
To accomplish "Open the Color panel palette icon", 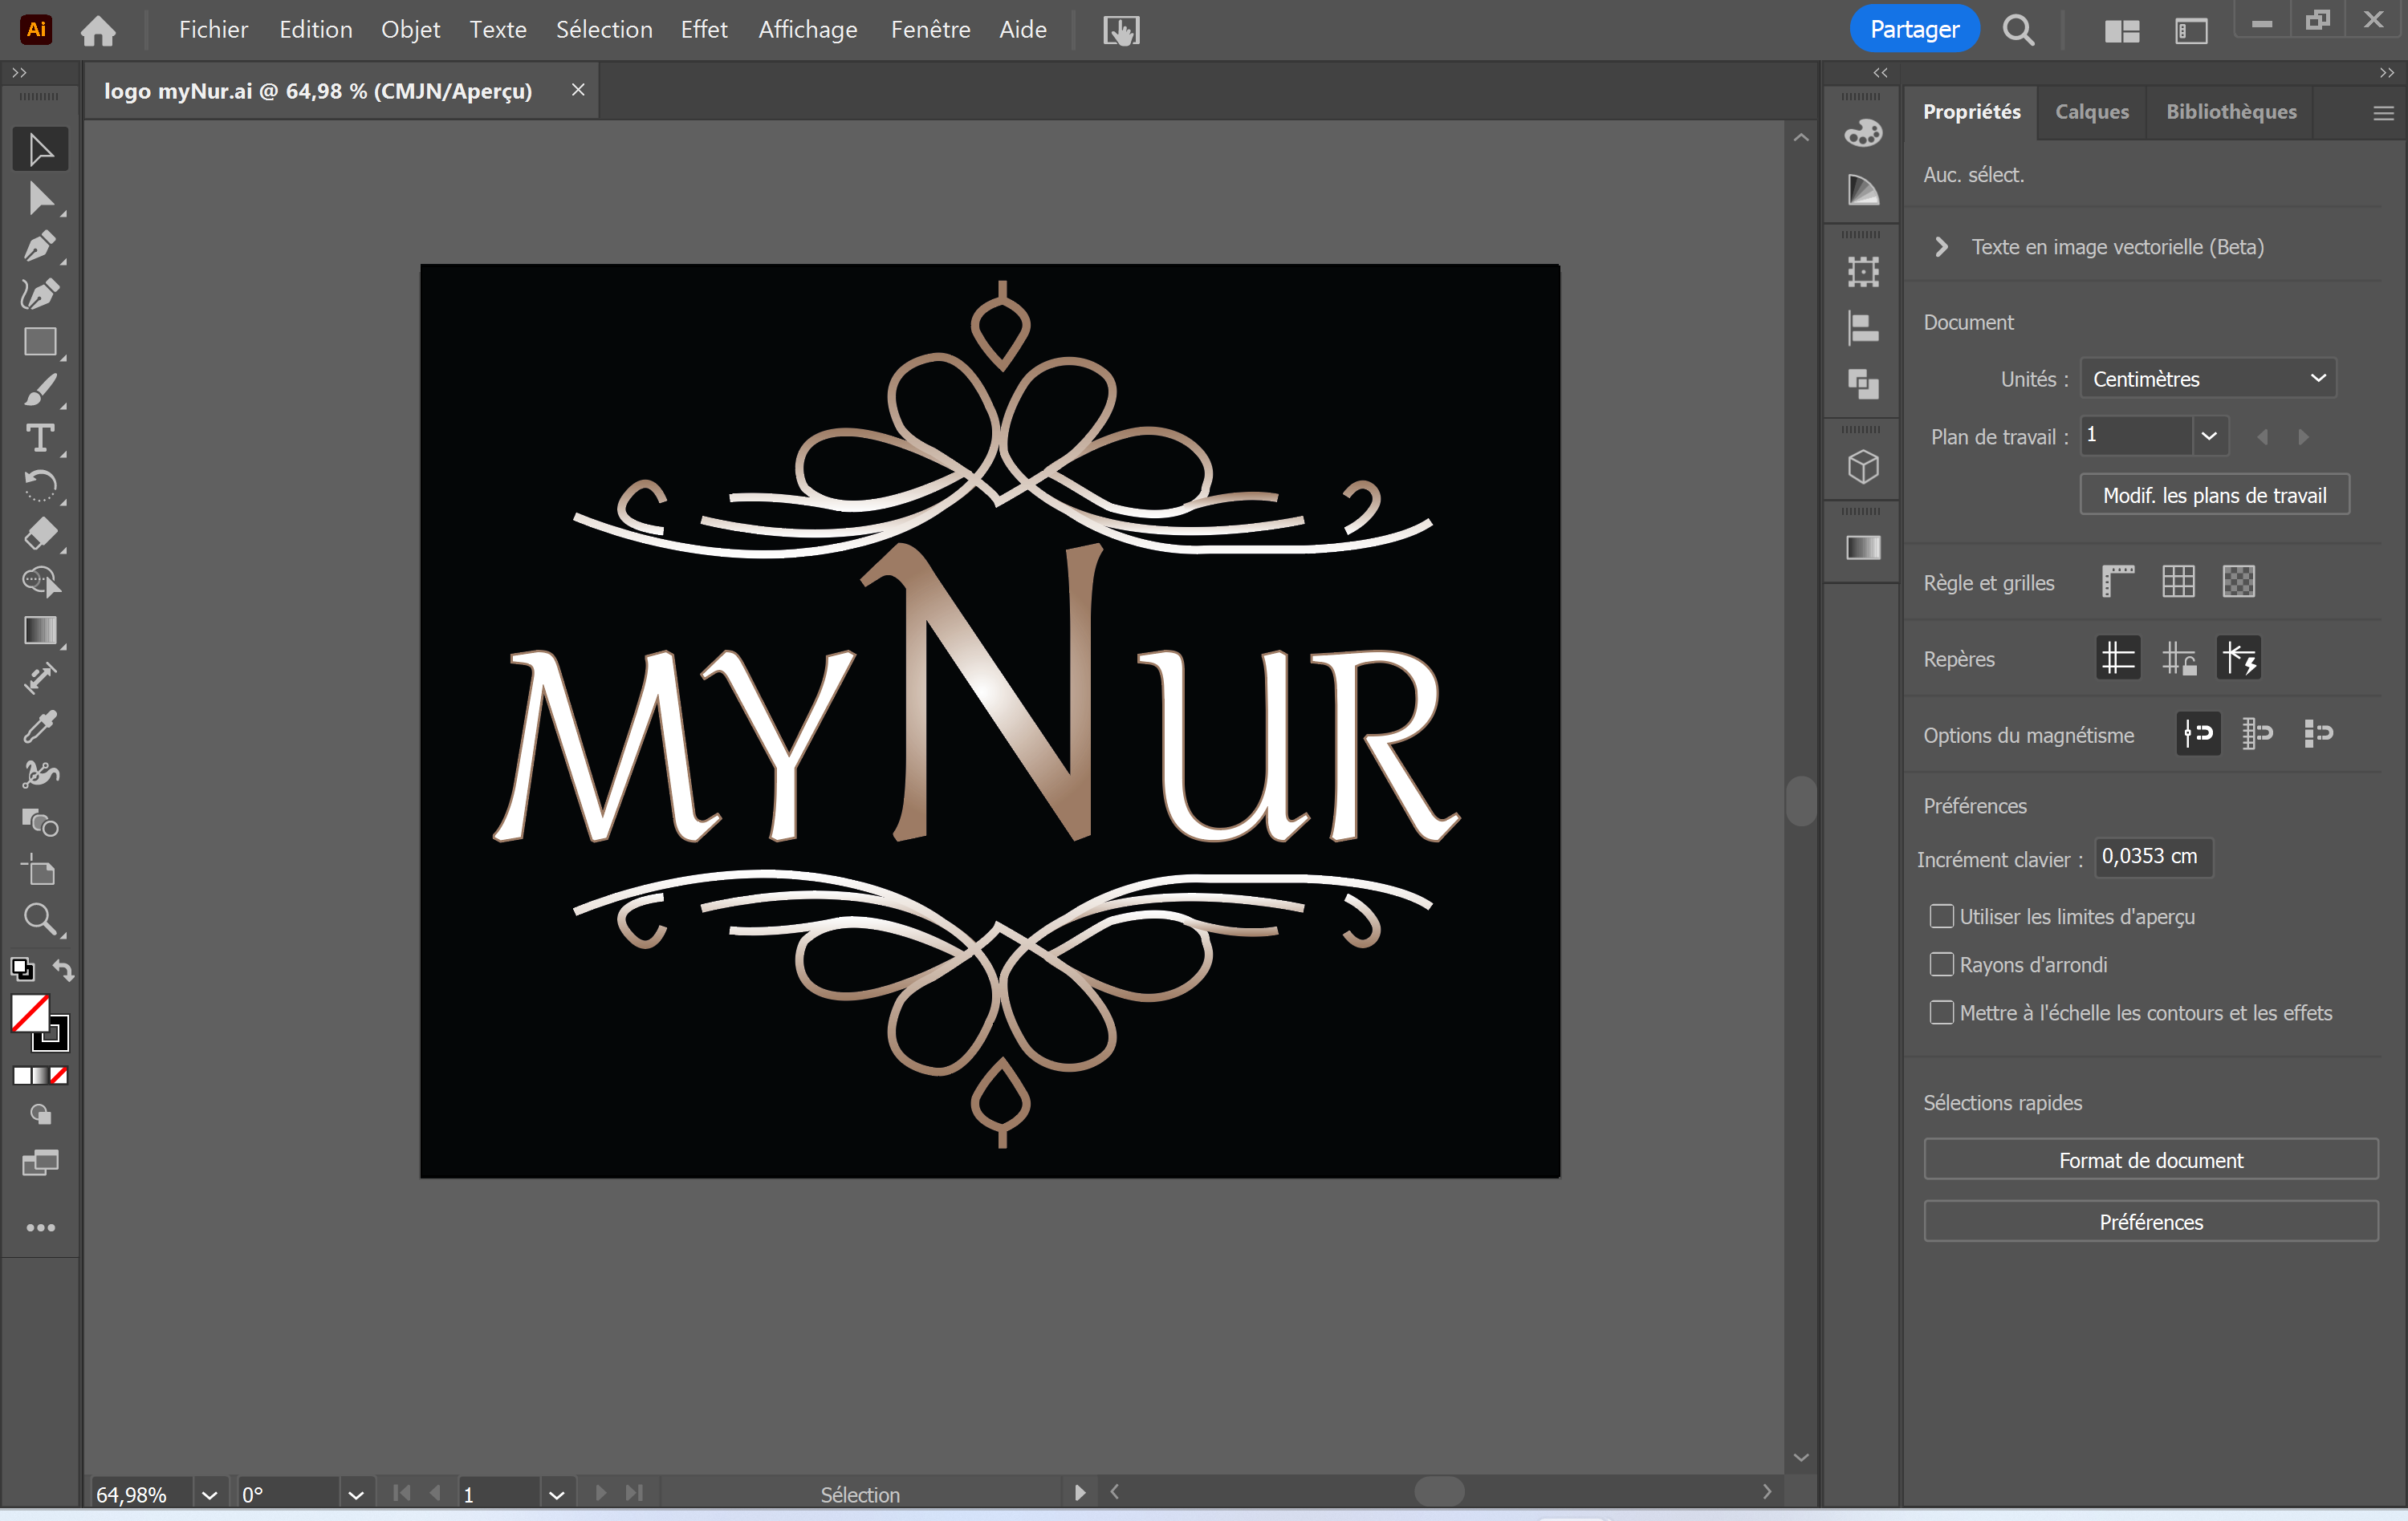I will point(1863,133).
